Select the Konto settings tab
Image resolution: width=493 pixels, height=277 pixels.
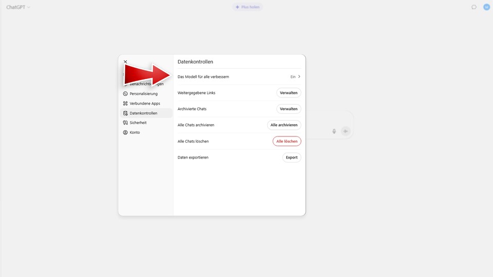(x=135, y=132)
